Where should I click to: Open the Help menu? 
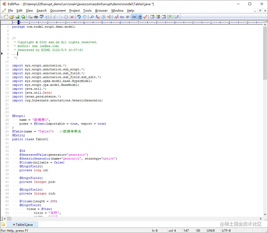click(130, 11)
